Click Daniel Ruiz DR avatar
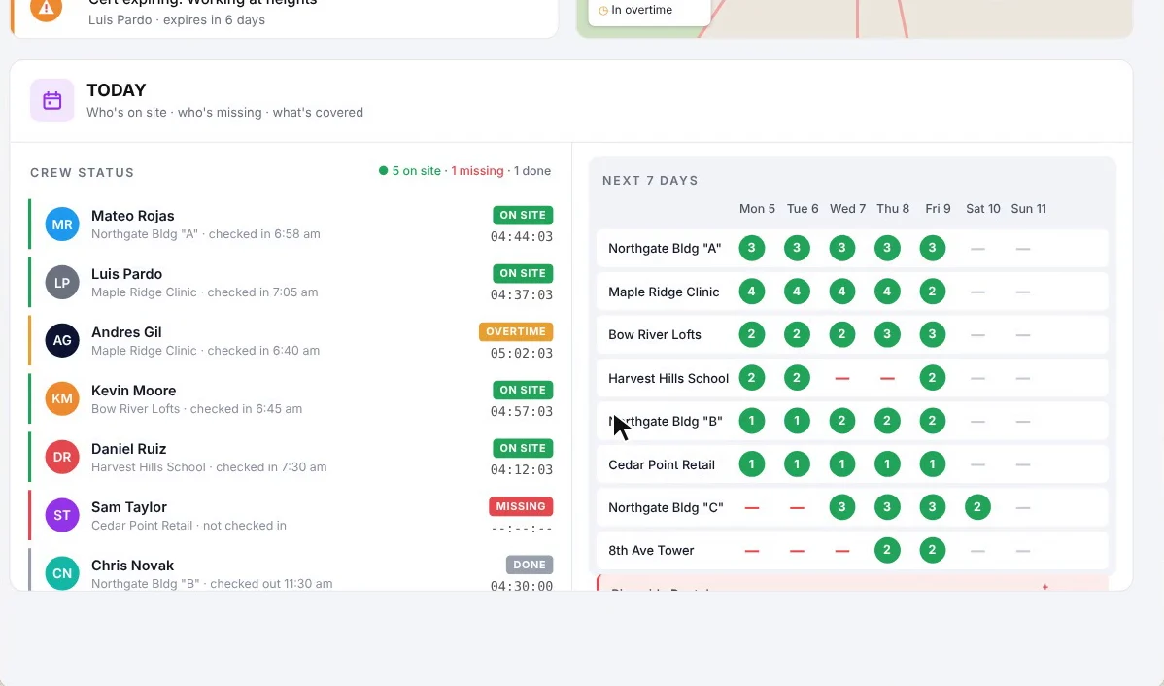The width and height of the screenshot is (1164, 686). point(62,458)
